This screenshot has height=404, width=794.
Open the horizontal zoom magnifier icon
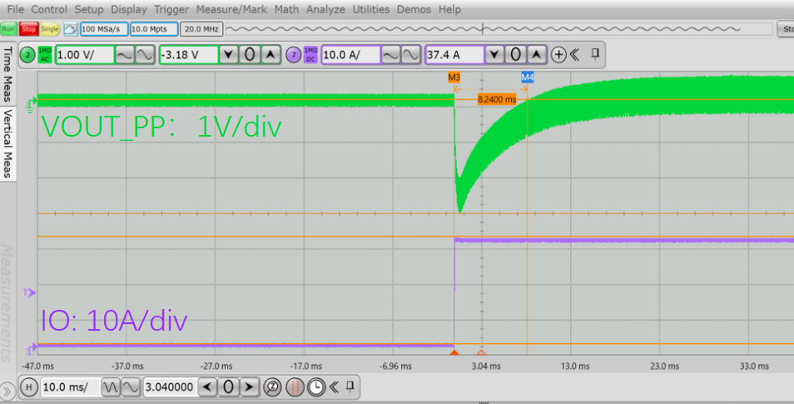pos(273,387)
